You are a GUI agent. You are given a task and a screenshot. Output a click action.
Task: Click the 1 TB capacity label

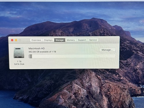[x=19, y=61]
